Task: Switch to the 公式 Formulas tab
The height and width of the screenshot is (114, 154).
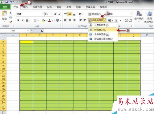Action: coord(49,7)
